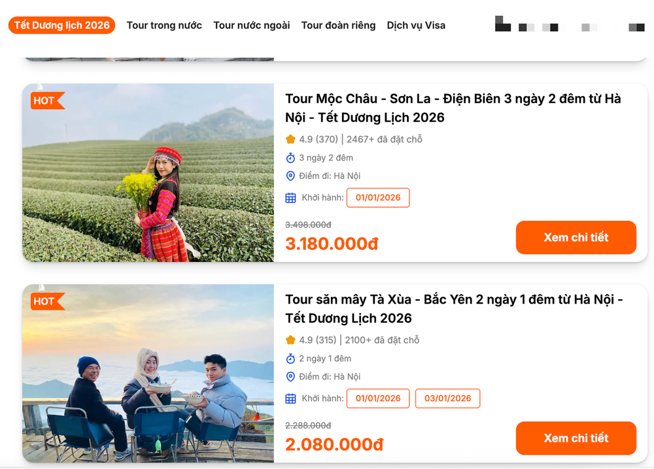
Task: Select the 01/01/2026 departure date chip
Action: (378, 197)
